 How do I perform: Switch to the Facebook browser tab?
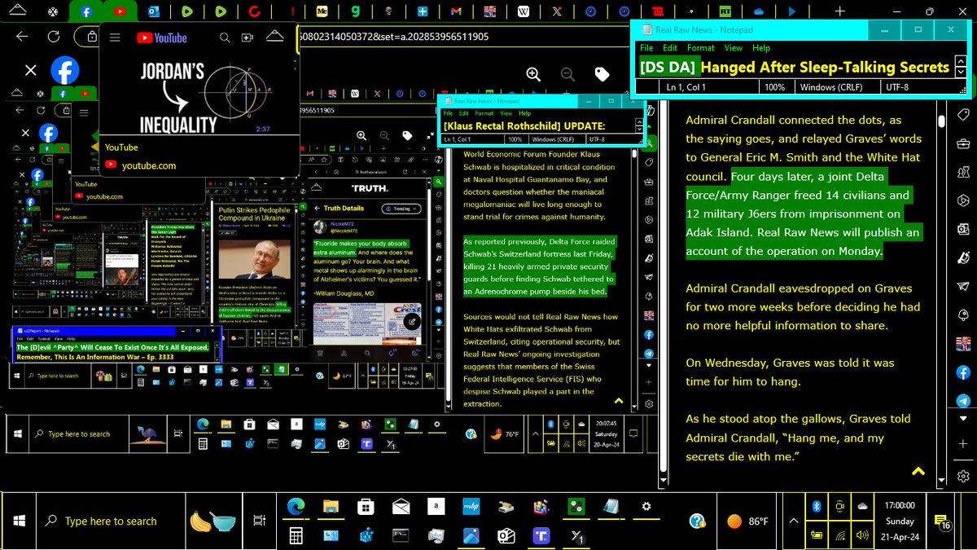[86, 12]
